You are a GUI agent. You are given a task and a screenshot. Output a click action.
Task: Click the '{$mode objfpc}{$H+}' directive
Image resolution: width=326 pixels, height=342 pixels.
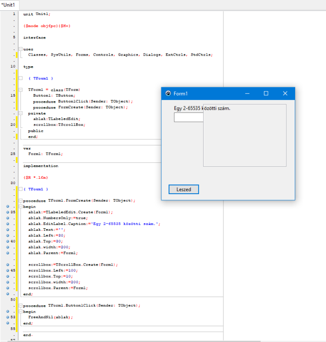[47, 26]
